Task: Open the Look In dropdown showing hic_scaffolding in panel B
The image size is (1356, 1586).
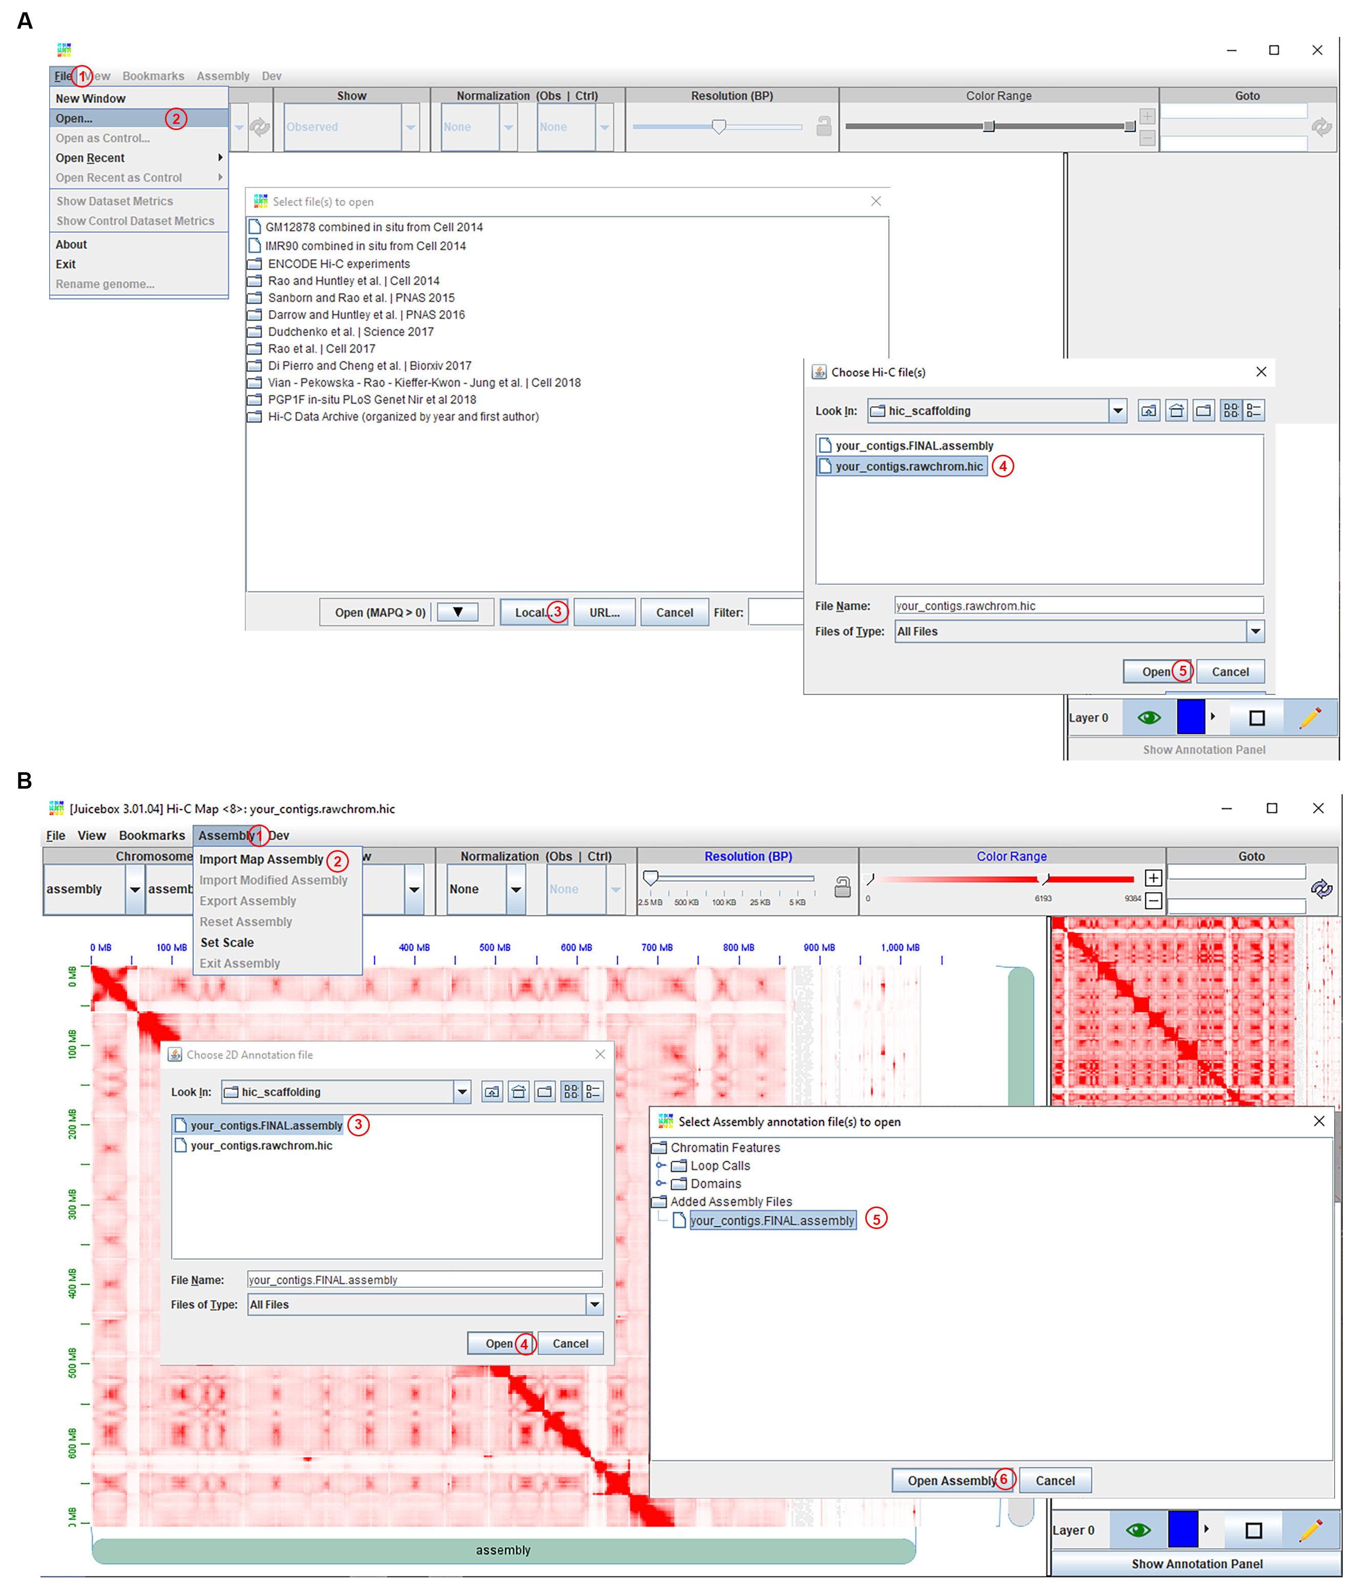Action: coord(462,1091)
